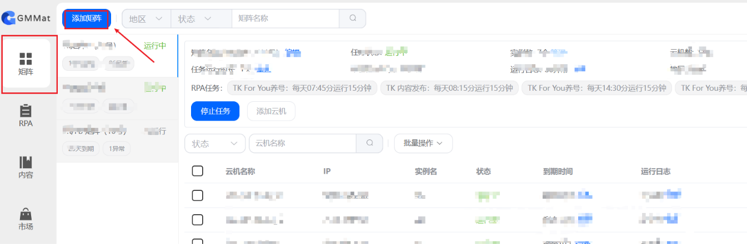Open the 矩阵 section in sidebar
The height and width of the screenshot is (244, 747).
click(x=26, y=64)
